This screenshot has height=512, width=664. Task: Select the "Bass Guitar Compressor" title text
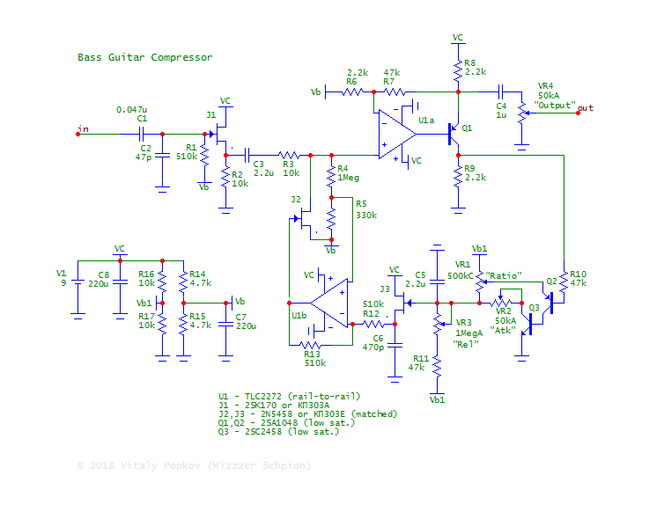pos(144,57)
